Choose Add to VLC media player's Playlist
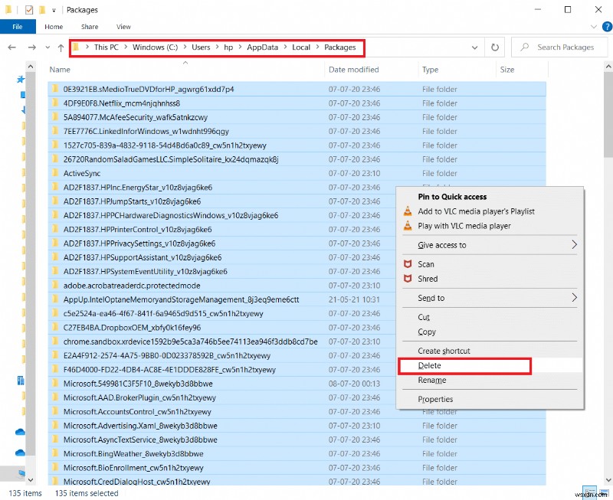Image resolution: width=613 pixels, height=500 pixels. tap(476, 211)
